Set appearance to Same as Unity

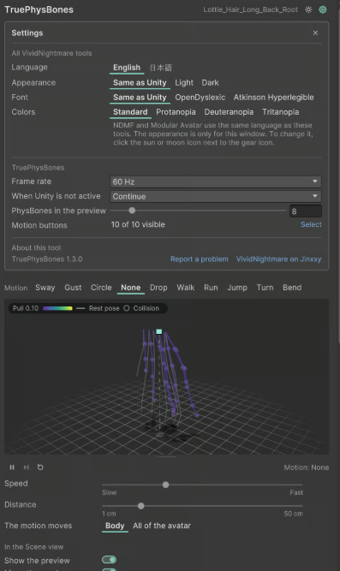pos(140,83)
